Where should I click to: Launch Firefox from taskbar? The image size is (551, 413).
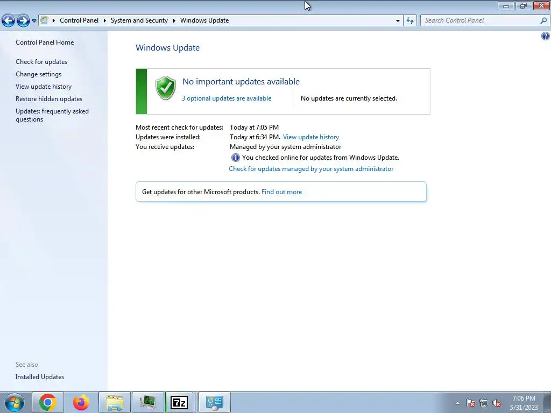tap(81, 402)
